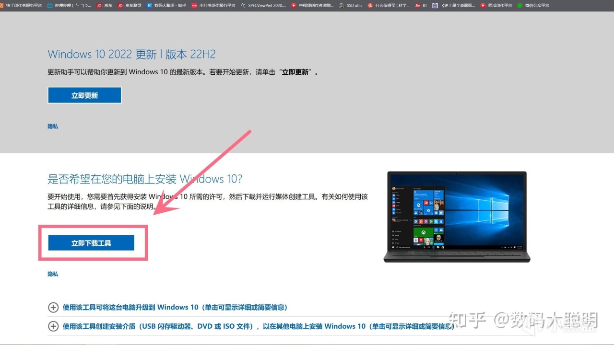Click the paragraph starting 要开始使用，您需要首先获得安装

point(208,202)
